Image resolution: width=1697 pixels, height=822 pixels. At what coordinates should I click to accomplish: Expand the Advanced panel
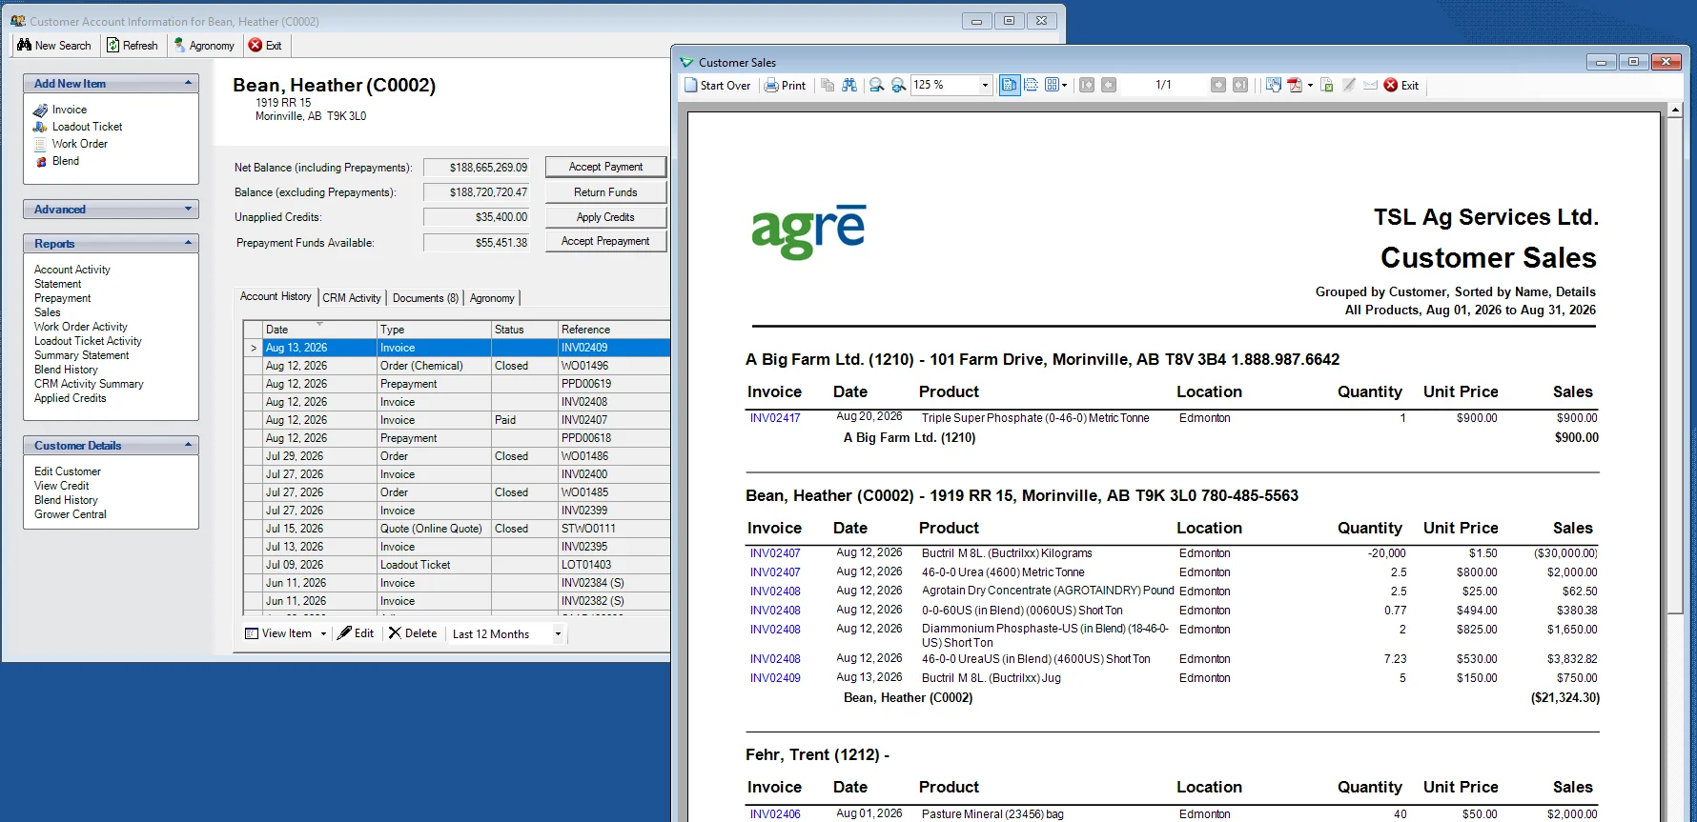(x=188, y=210)
